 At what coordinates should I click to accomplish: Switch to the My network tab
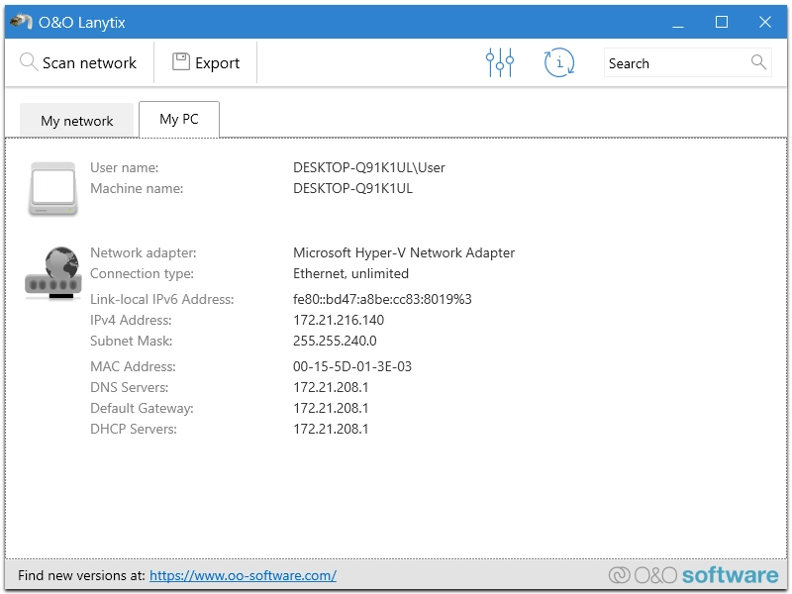[x=77, y=120]
